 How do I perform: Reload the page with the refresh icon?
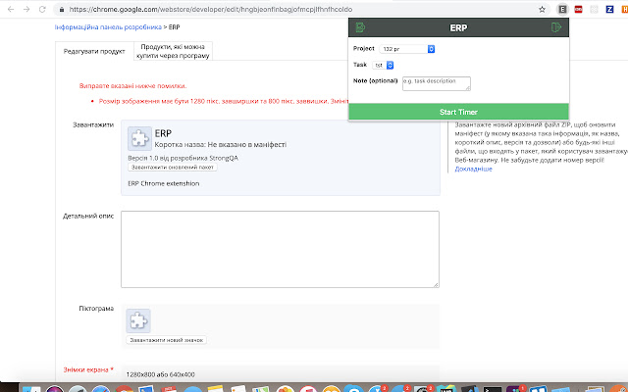(42, 9)
